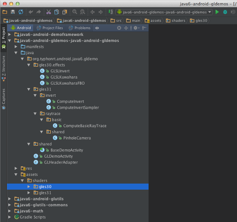Collapse the java folder
The height and width of the screenshot is (222, 237).
(16, 53)
